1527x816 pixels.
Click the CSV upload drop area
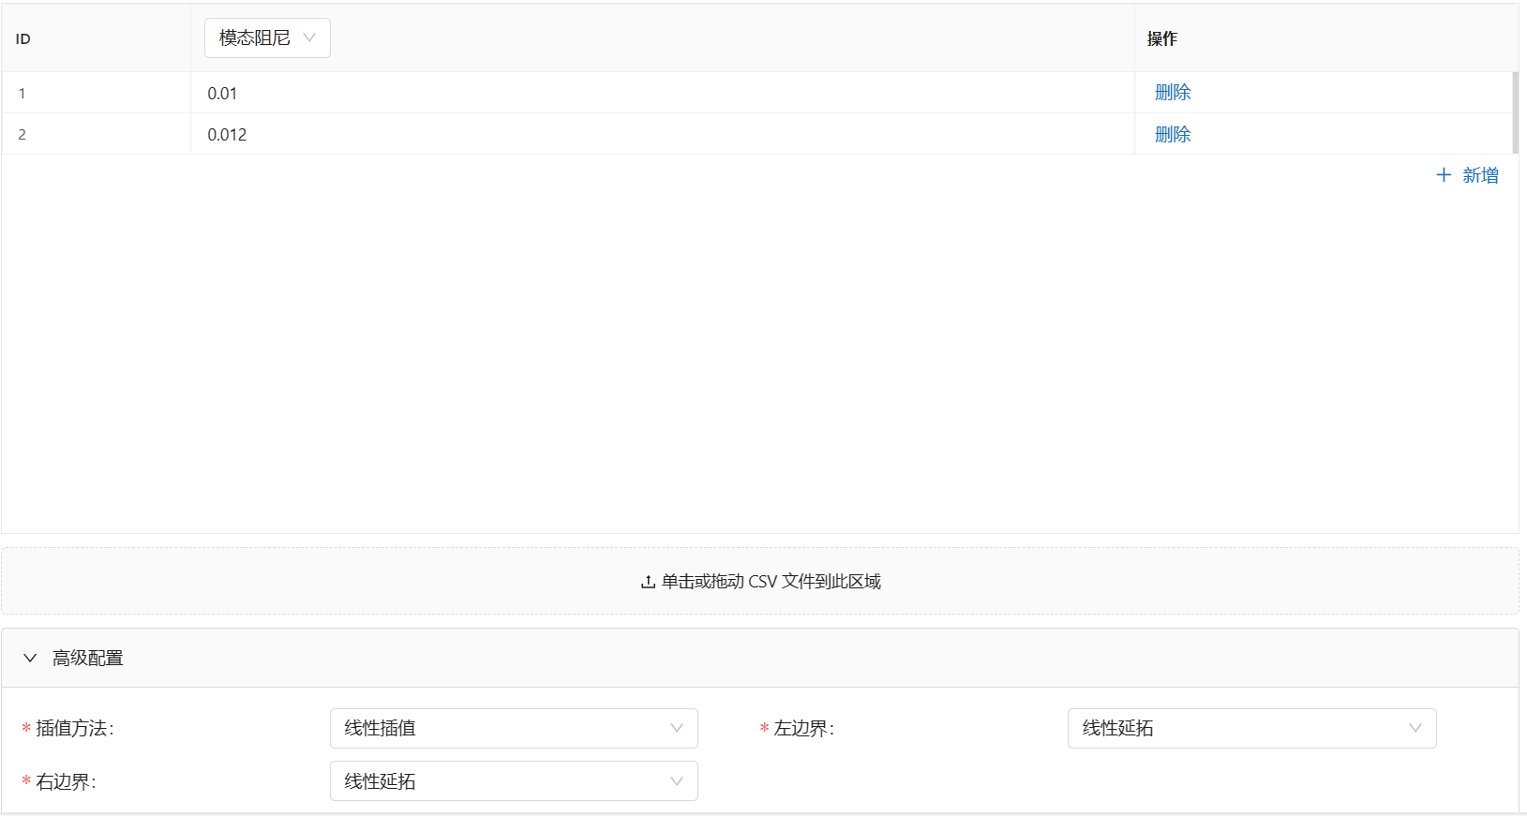[760, 581]
